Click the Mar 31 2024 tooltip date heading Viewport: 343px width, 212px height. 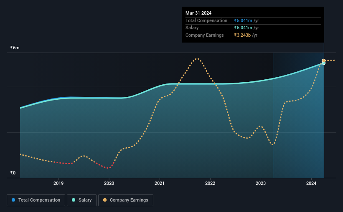(x=198, y=13)
